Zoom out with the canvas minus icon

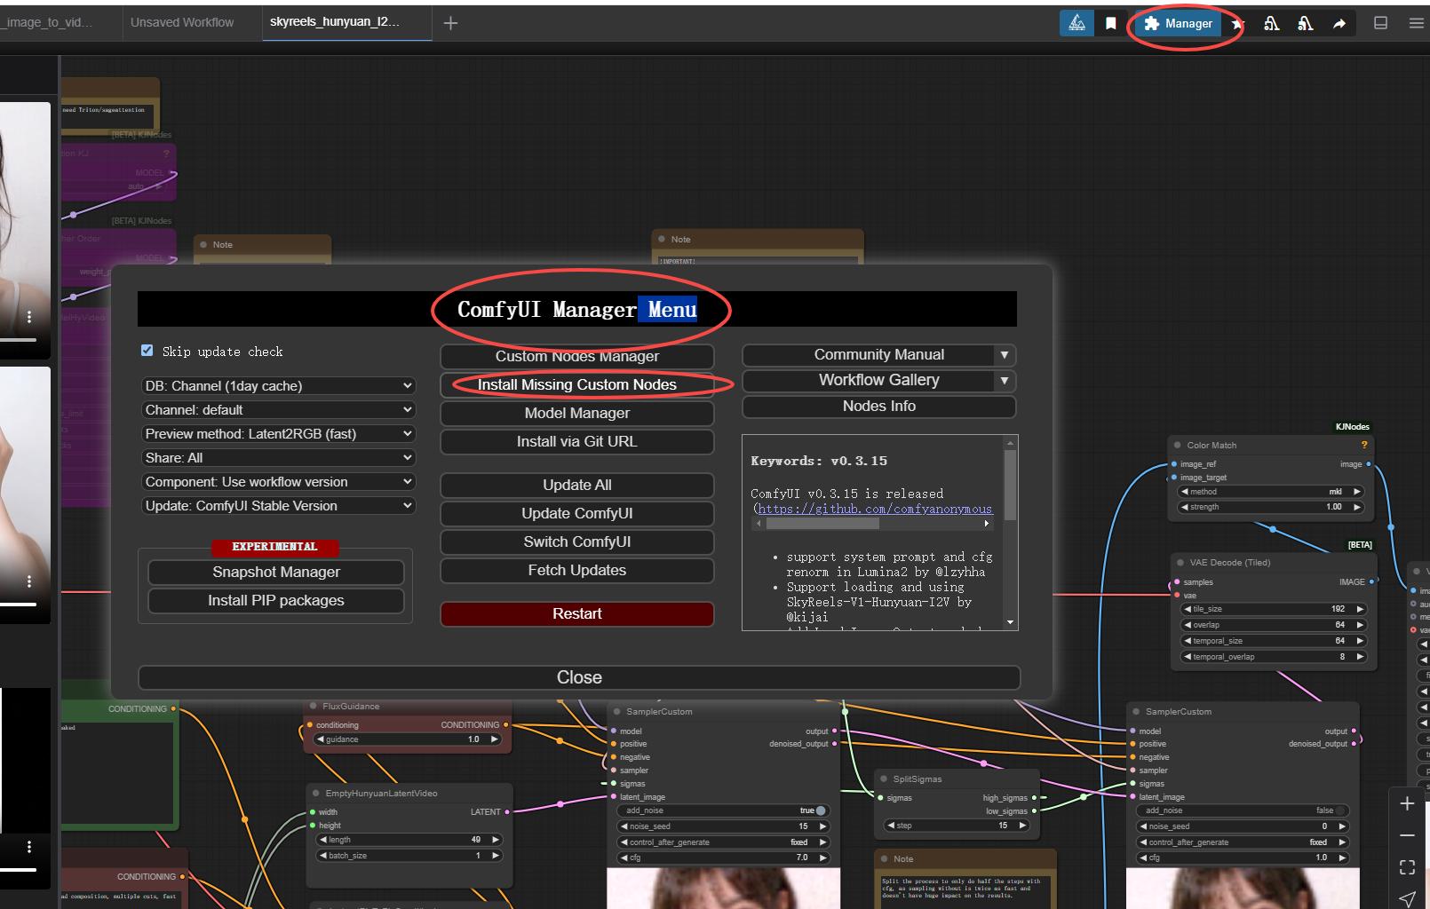pyautogui.click(x=1407, y=835)
